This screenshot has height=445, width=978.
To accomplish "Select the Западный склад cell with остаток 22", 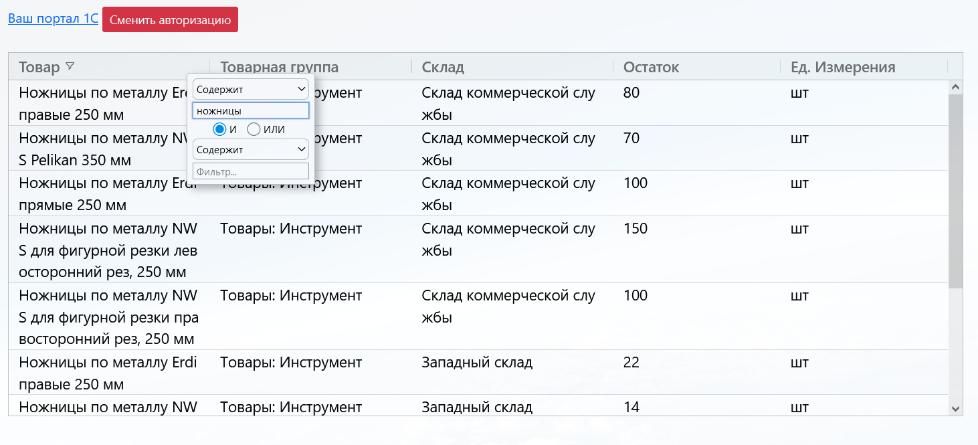I will click(x=477, y=363).
